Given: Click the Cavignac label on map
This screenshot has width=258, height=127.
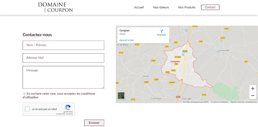Looking at the screenshot, I should [x=175, y=61].
